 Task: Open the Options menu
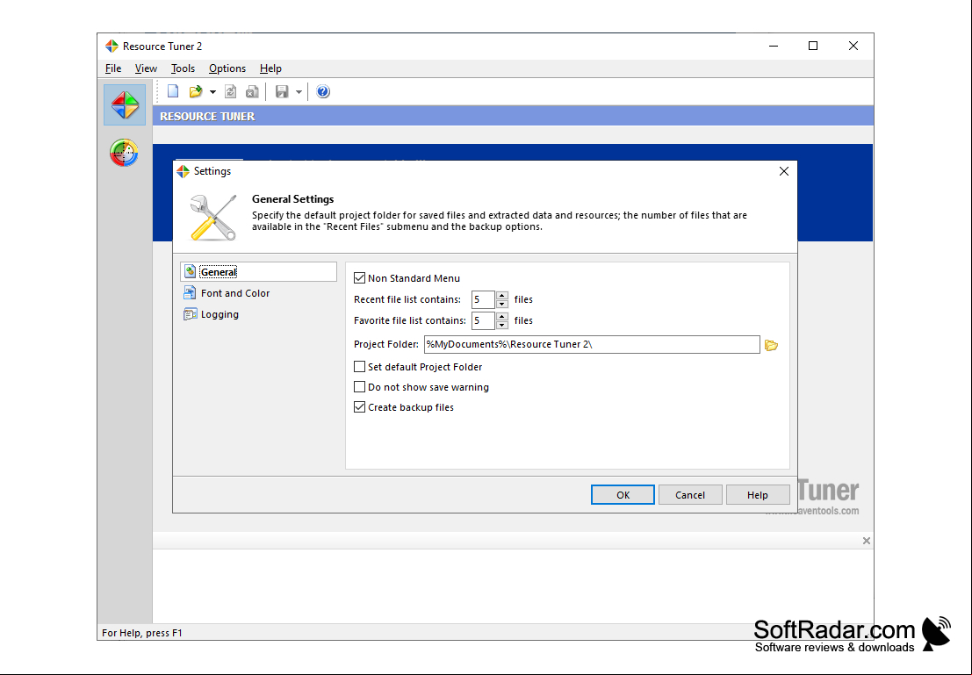(x=227, y=68)
